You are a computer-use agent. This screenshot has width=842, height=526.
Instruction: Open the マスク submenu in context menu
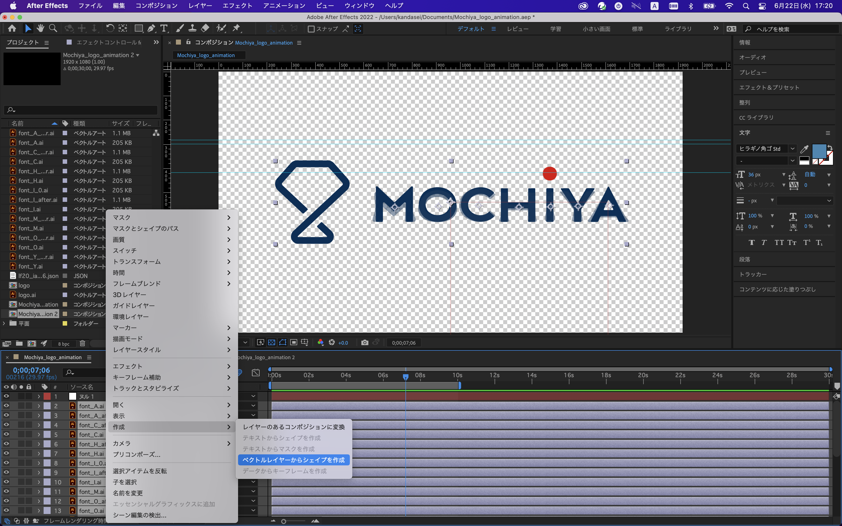coord(171,217)
